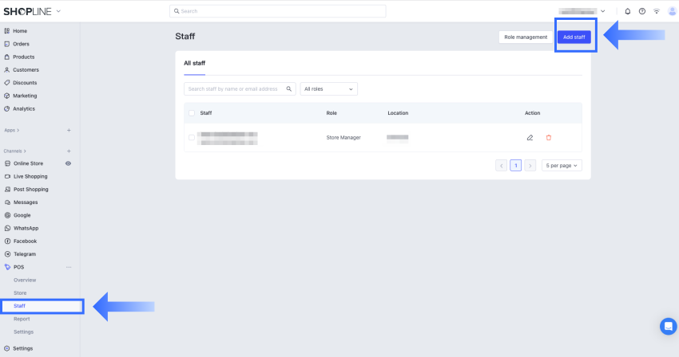Check the select-all staff header checkbox
This screenshot has width=679, height=357.
(192, 113)
